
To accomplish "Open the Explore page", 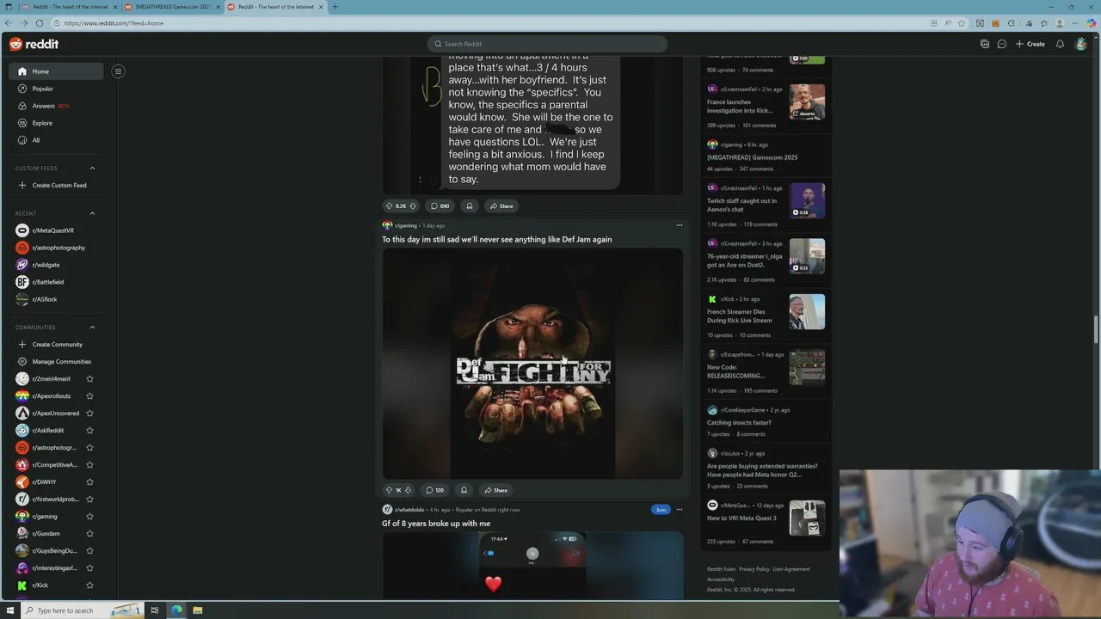I will 56,123.
